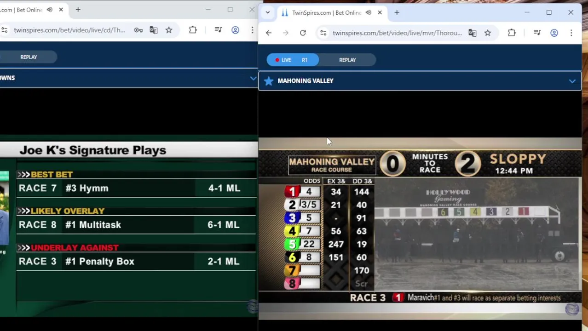Minimize the right browser window
Viewport: 588px width, 331px height.
coord(527,12)
